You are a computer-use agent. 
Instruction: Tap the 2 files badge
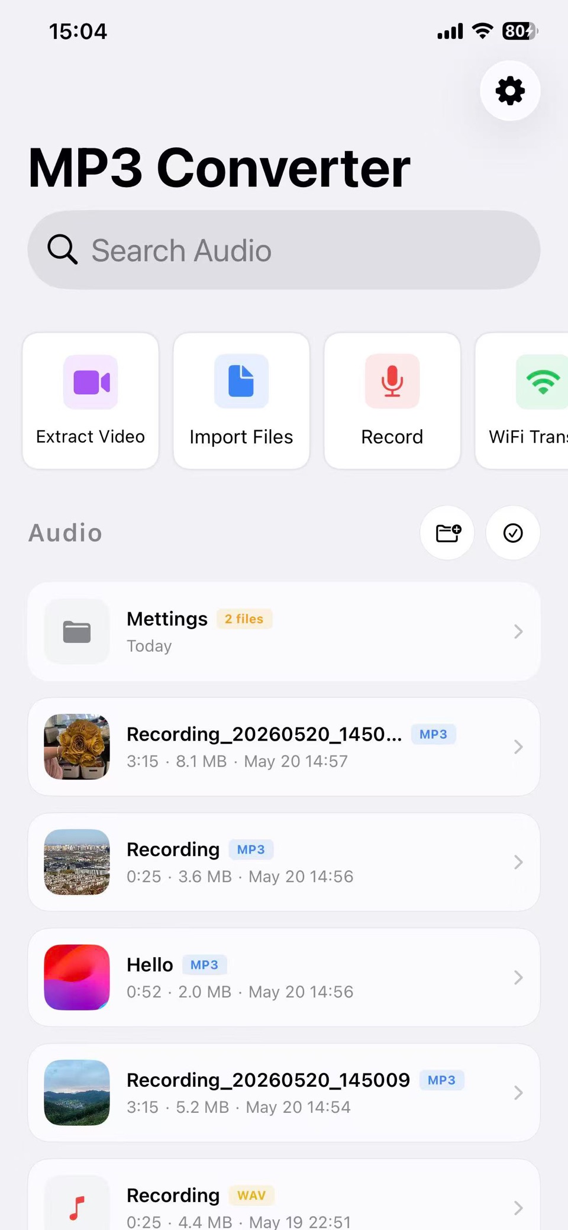pyautogui.click(x=244, y=619)
